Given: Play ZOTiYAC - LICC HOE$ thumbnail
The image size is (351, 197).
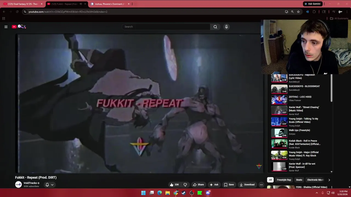Looking at the screenshot, I should (x=279, y=100).
